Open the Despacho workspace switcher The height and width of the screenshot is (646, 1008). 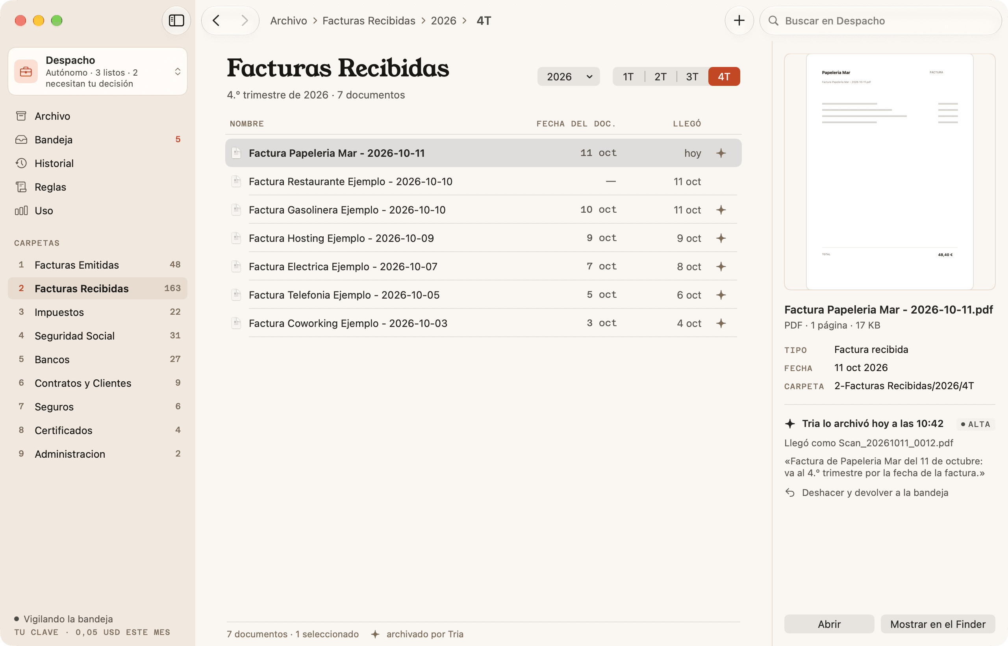(x=98, y=71)
